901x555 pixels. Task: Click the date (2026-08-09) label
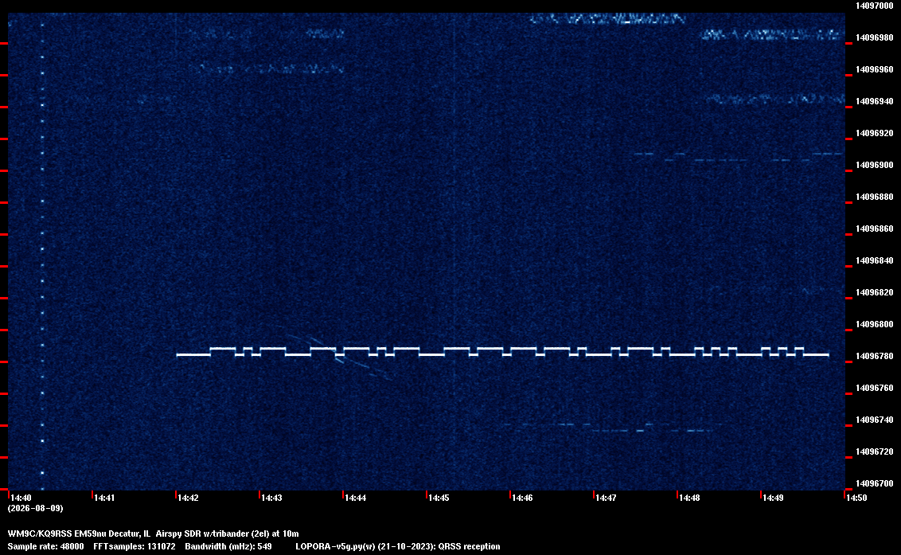35,508
